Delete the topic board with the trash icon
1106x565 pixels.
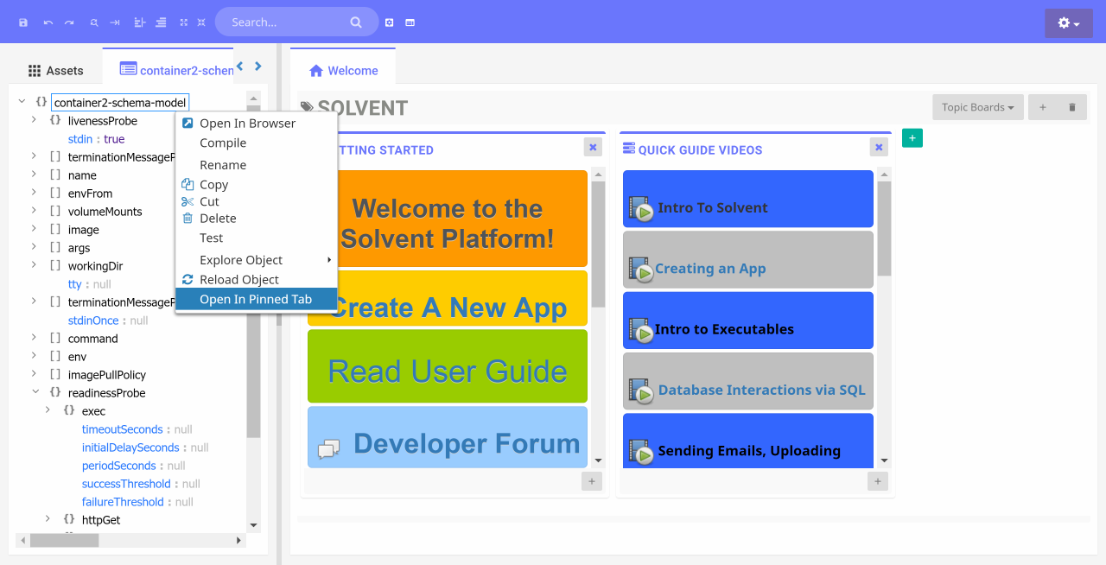[x=1072, y=107]
